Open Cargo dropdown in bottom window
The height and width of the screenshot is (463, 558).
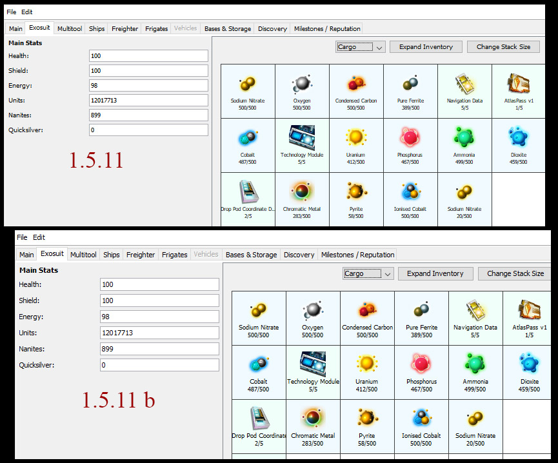[368, 274]
